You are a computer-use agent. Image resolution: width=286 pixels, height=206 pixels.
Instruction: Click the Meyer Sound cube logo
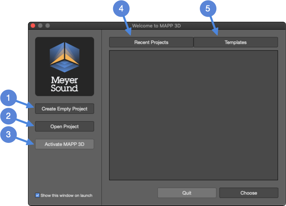tap(64, 57)
